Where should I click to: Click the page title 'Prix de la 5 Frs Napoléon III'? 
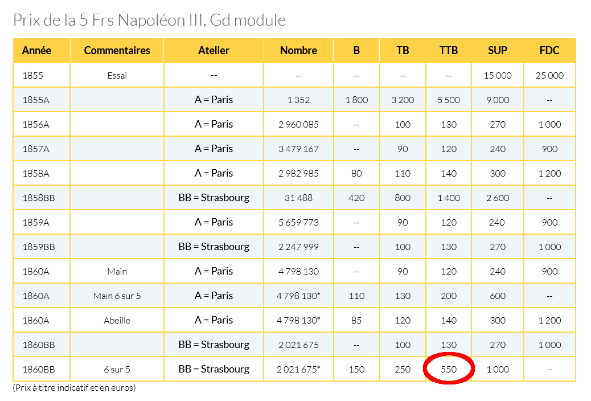click(149, 21)
